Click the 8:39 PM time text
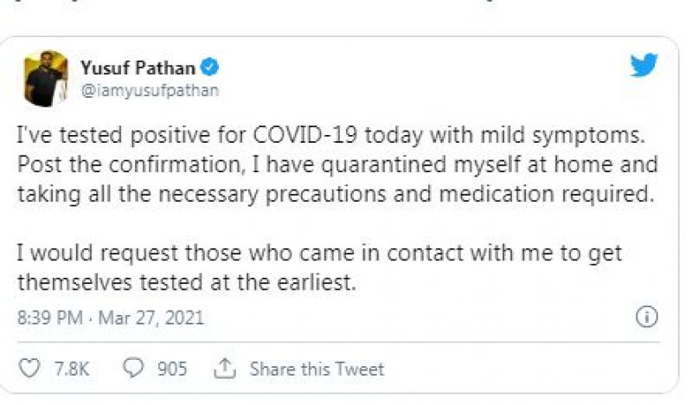Image resolution: width=692 pixels, height=405 pixels. [48, 318]
